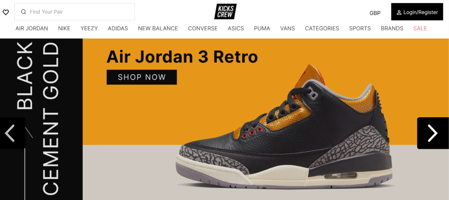Expand the Categories menu
The width and height of the screenshot is (449, 200).
coord(322,29)
